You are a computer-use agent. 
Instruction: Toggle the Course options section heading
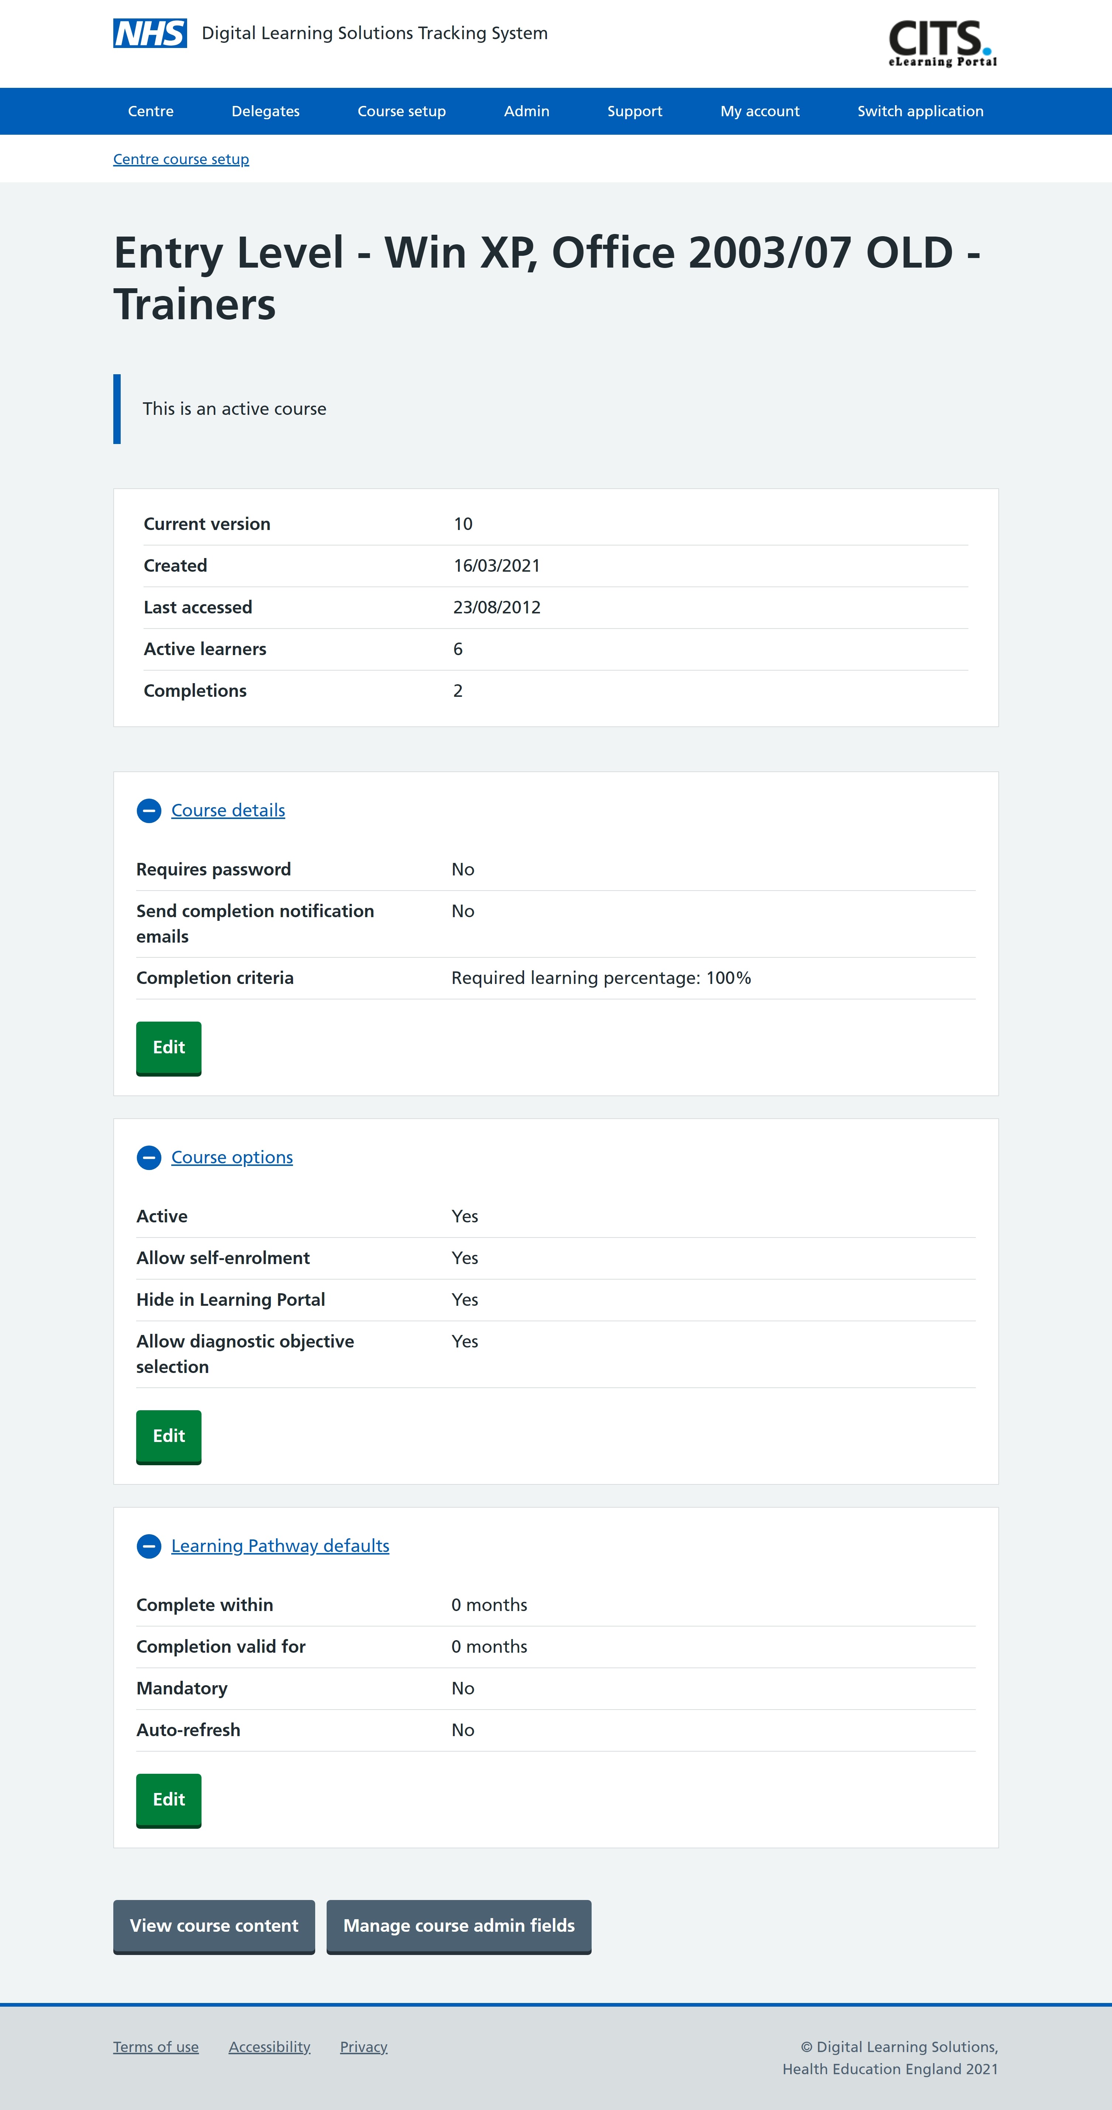pos(232,1157)
